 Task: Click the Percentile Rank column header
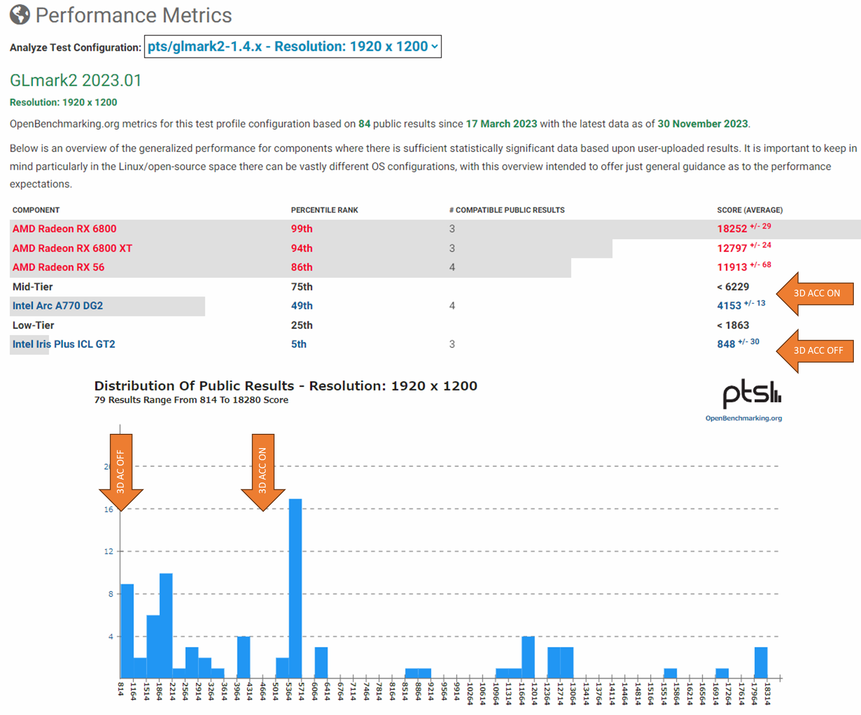point(324,210)
